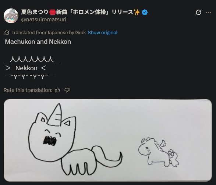Click the display name 夏色まつり
The image size is (216, 185).
pos(35,12)
